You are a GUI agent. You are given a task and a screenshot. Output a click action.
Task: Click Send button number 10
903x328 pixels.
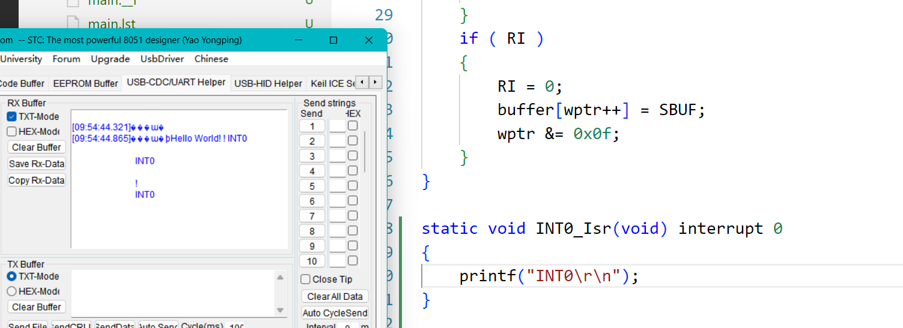tap(312, 261)
